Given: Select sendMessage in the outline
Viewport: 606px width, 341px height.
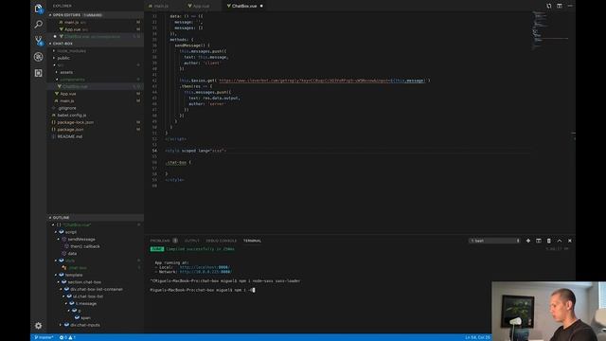Looking at the screenshot, I should (x=81, y=239).
